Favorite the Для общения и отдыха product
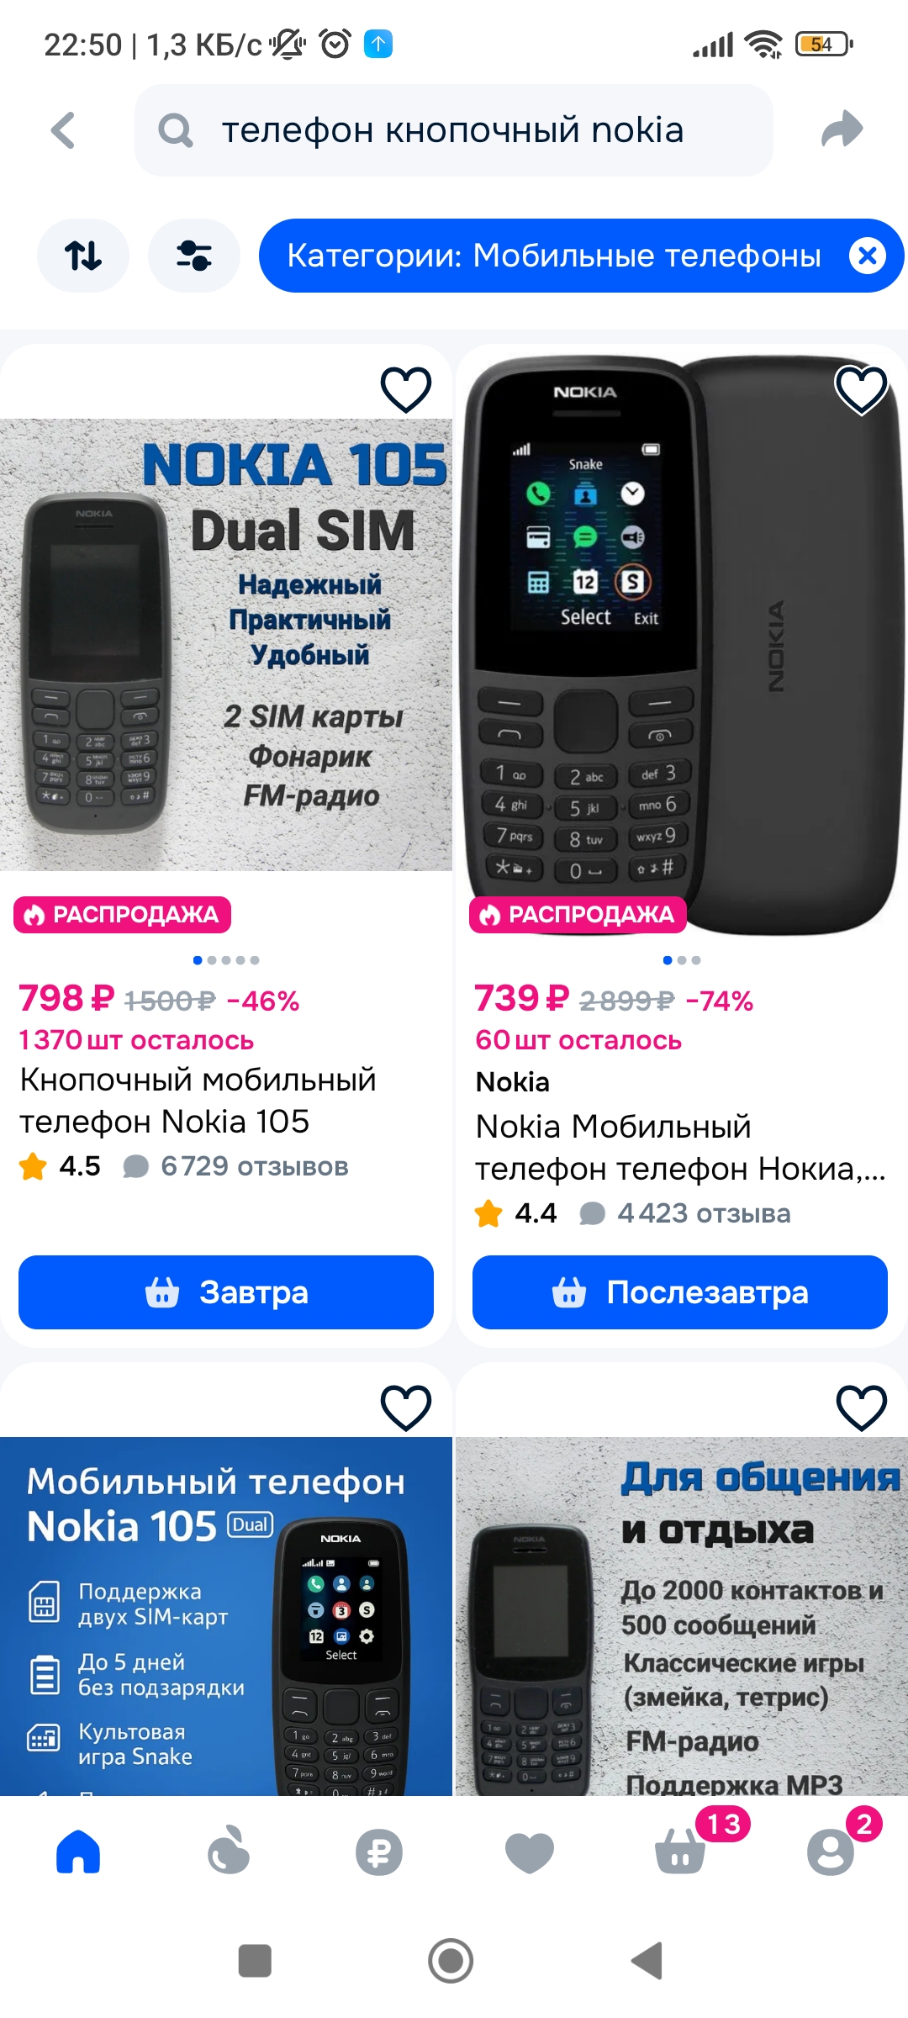Viewport: 908px width, 2018px height. pos(862,1408)
